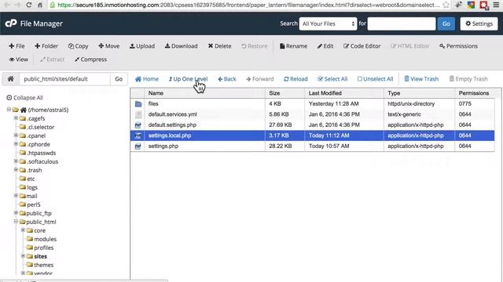Sort the list by Permissions column

point(474,93)
